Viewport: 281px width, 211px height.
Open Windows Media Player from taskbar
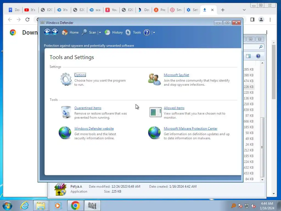point(58,206)
